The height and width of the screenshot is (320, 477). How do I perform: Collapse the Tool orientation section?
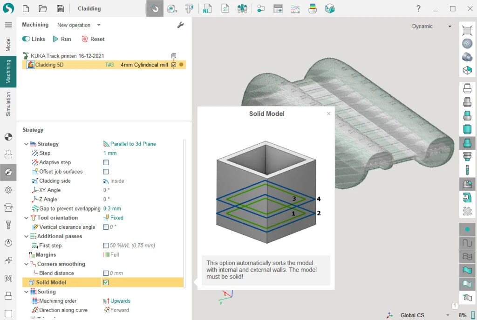(x=26, y=218)
